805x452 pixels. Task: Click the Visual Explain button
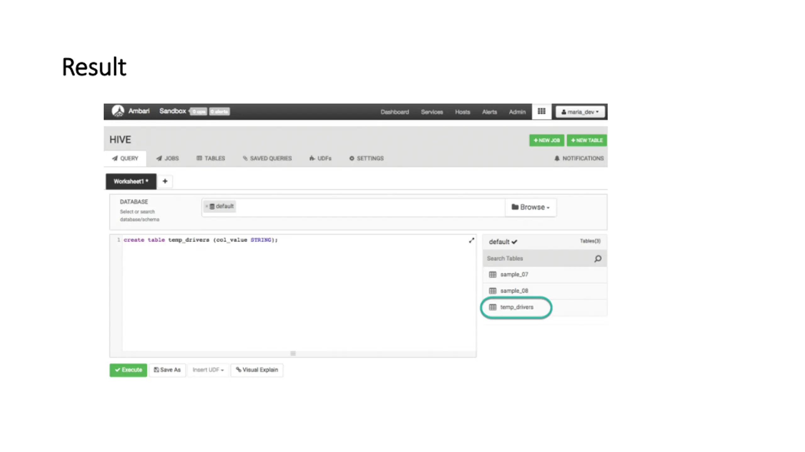(257, 370)
